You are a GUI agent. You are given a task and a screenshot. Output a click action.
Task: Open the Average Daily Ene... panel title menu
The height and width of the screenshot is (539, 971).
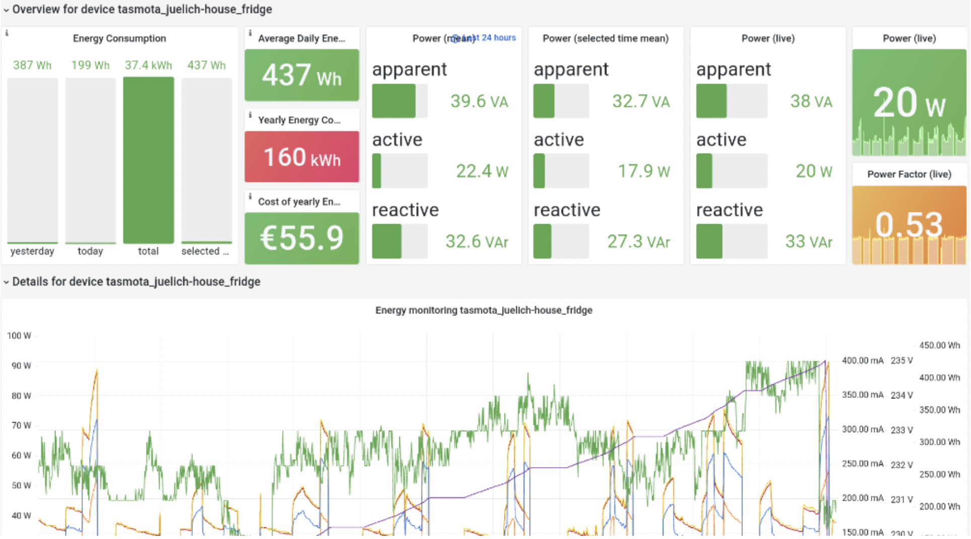[301, 38]
